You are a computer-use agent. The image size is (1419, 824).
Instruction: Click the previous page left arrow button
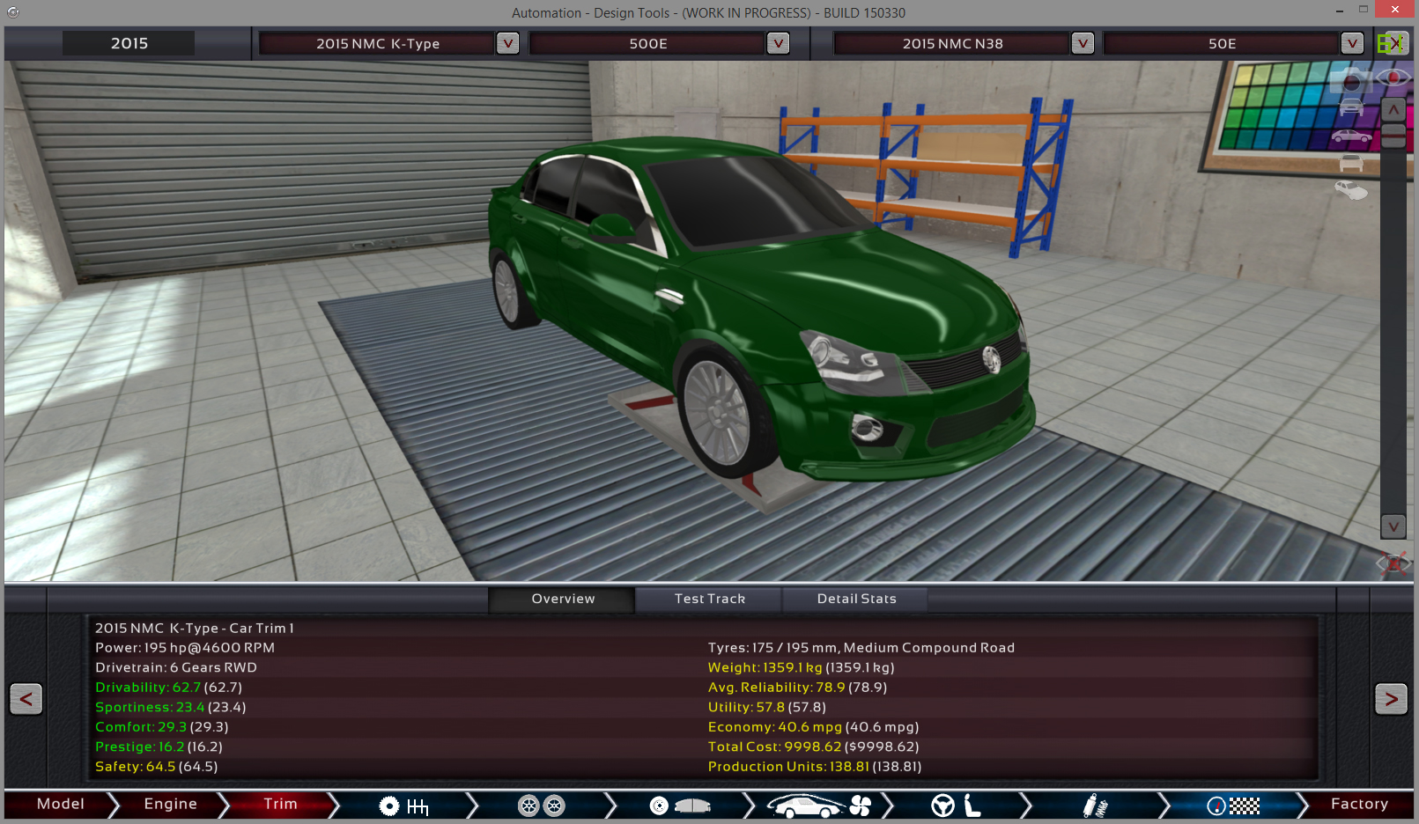[x=26, y=699]
